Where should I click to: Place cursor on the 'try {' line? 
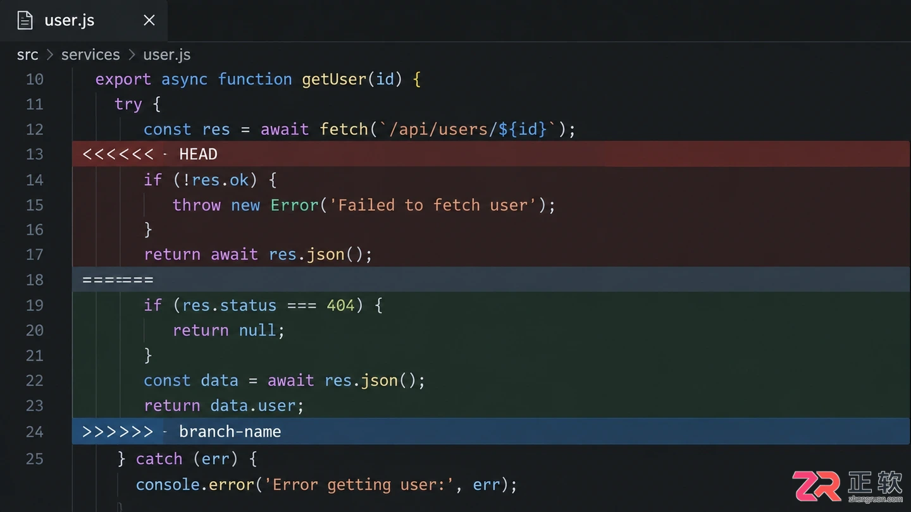click(137, 104)
